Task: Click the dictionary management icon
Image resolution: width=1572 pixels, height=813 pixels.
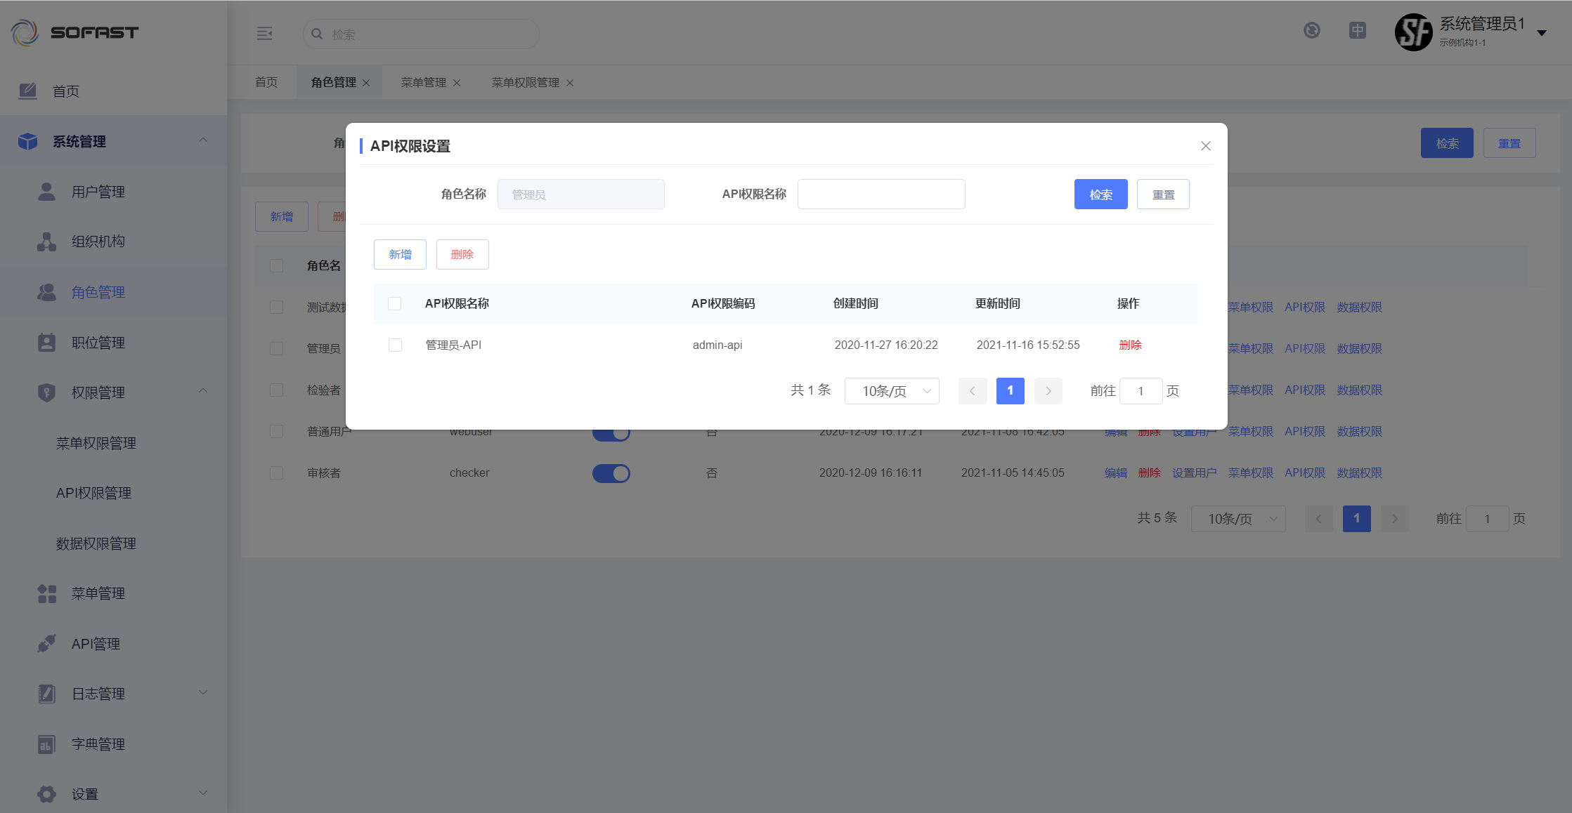Action: pyautogui.click(x=46, y=744)
